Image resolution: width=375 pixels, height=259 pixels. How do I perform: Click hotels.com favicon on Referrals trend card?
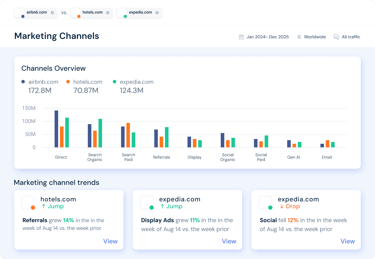(x=28, y=203)
